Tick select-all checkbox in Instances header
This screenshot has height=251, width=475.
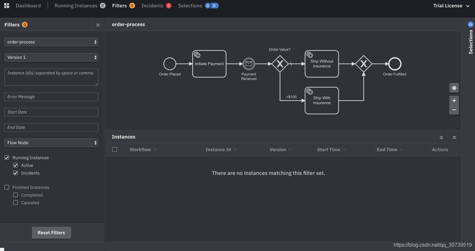click(115, 149)
